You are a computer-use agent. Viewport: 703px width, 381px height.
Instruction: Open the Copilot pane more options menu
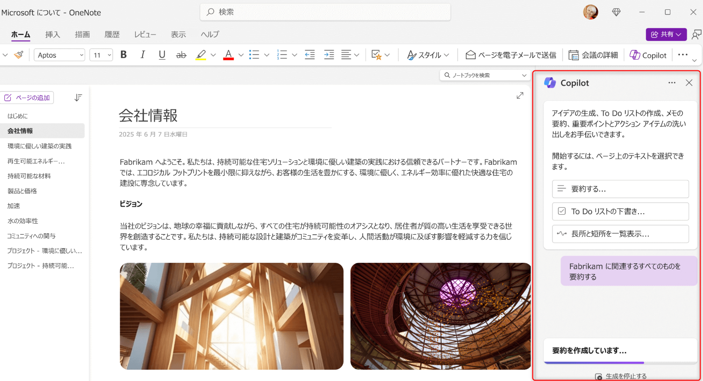672,83
